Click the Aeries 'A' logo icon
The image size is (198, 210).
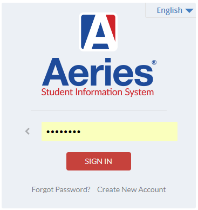point(98,32)
